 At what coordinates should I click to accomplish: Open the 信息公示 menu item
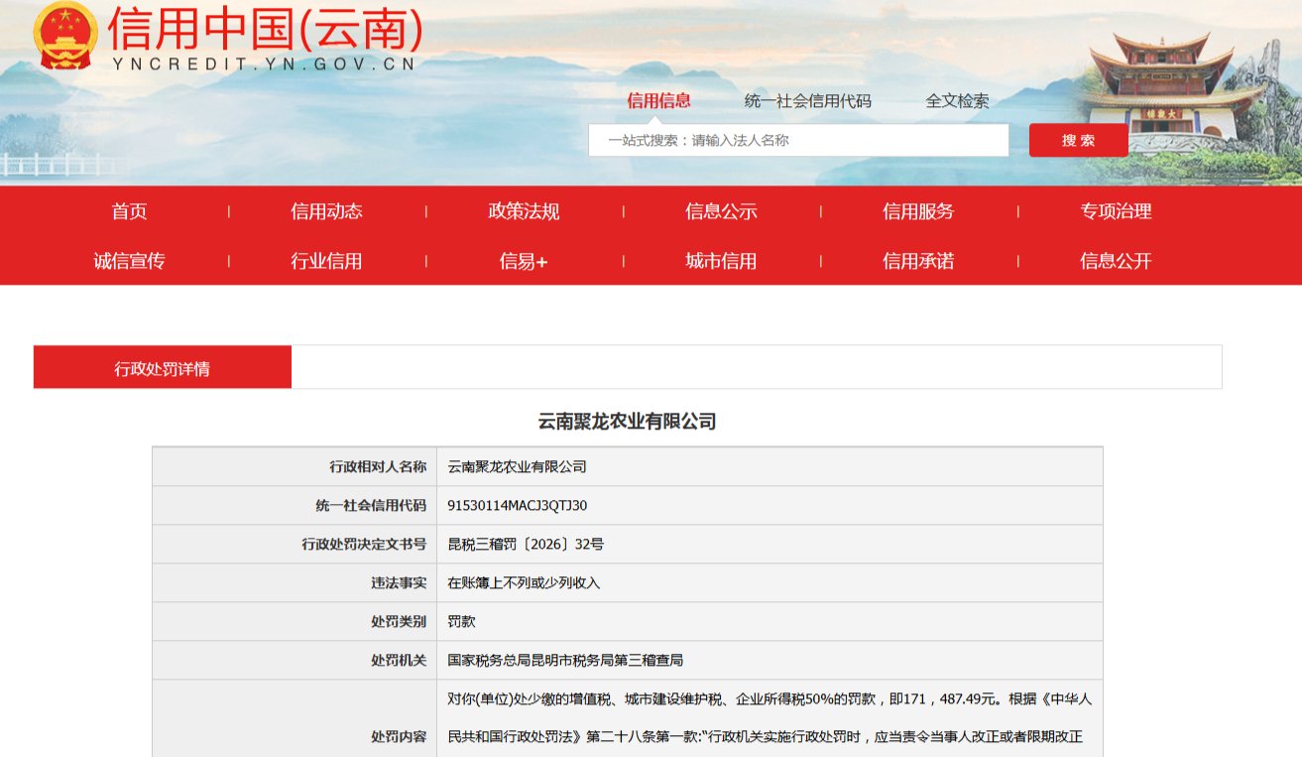721,211
